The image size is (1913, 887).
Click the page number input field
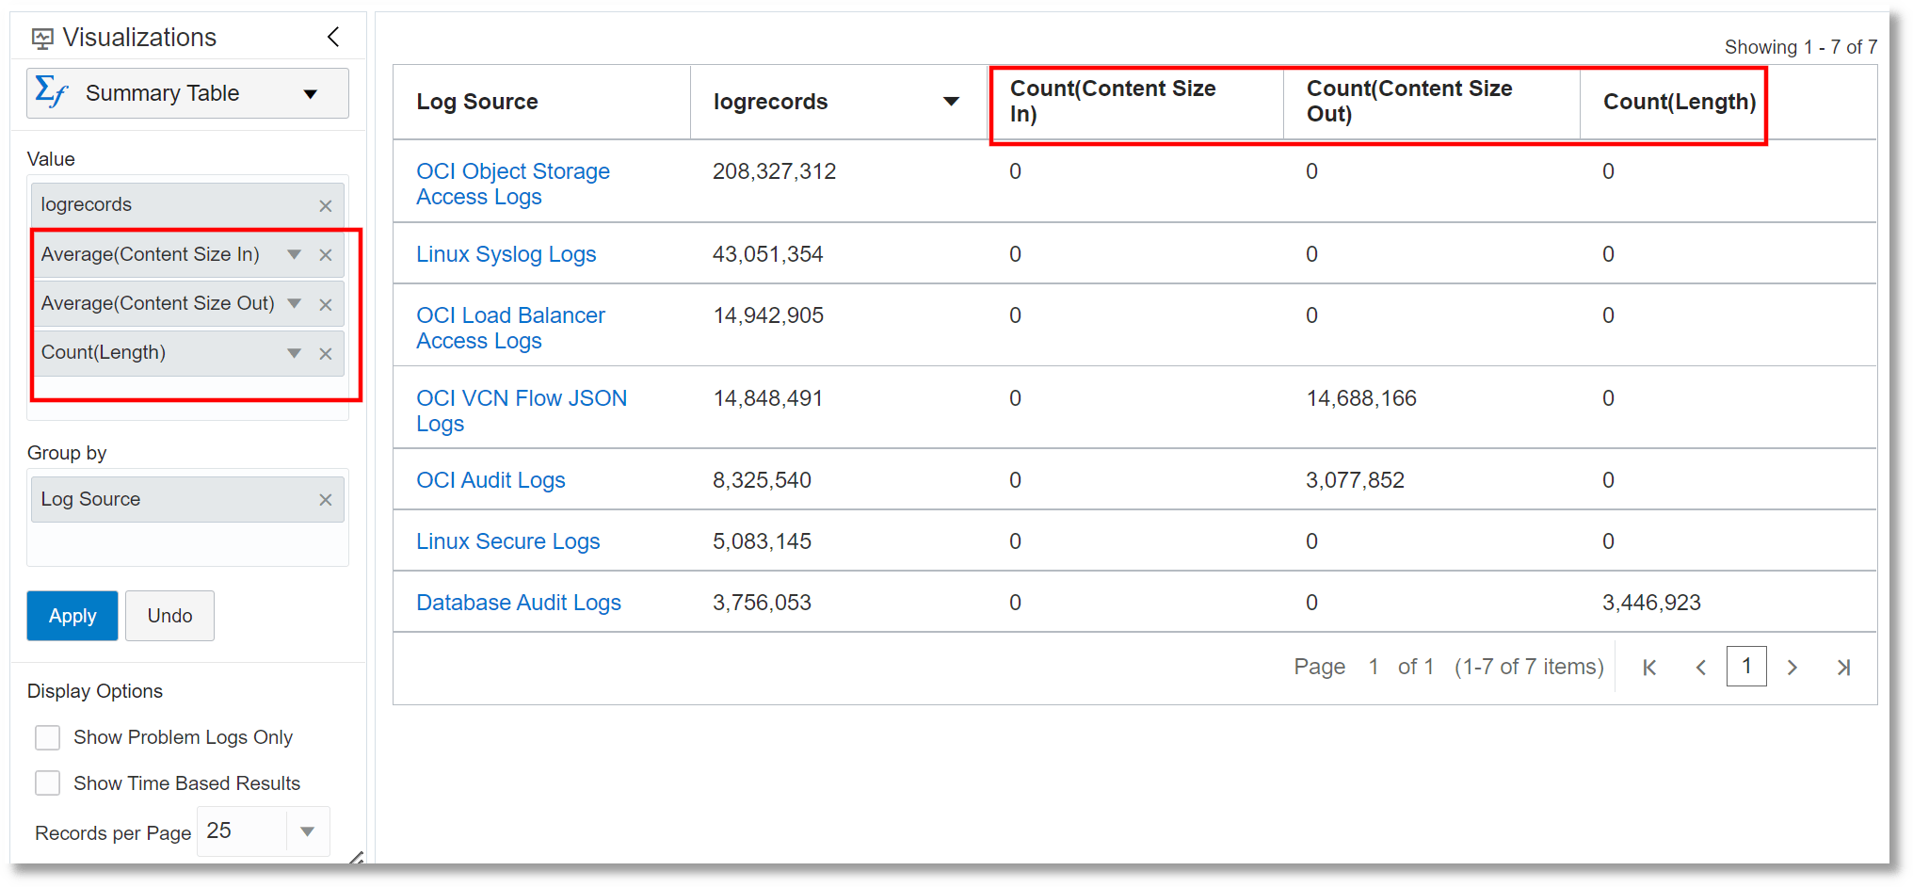coord(1746,666)
